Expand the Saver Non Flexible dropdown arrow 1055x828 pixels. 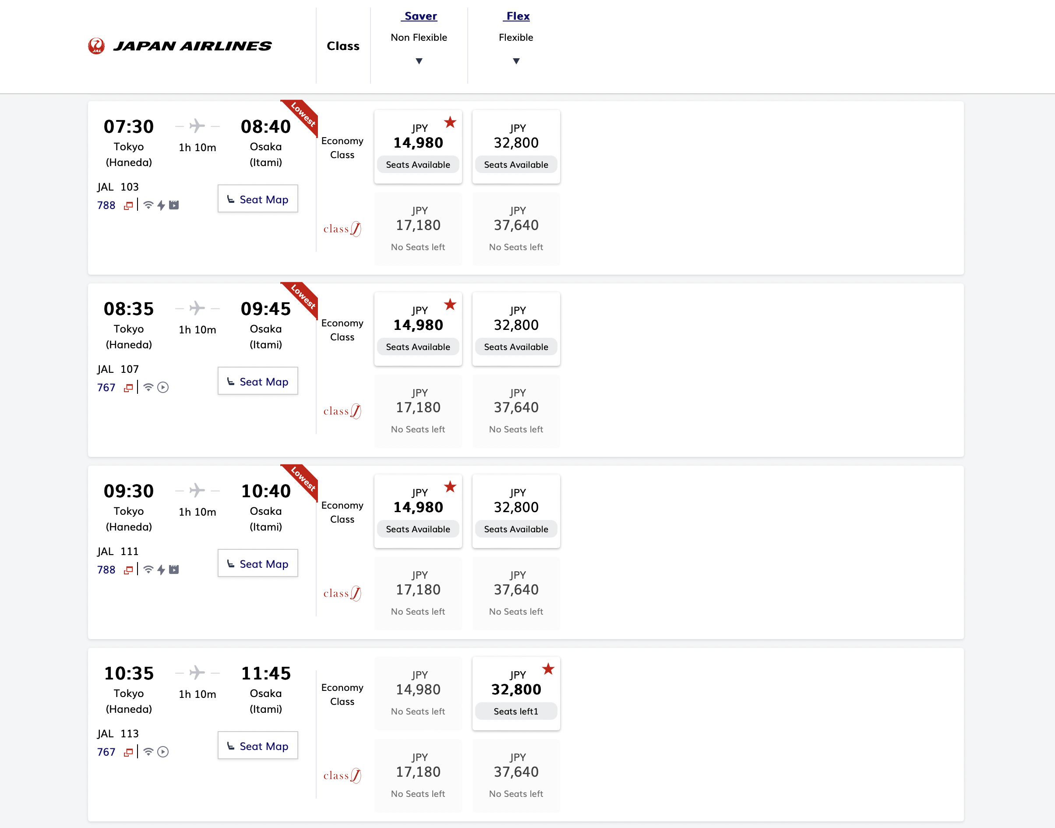pyautogui.click(x=419, y=61)
